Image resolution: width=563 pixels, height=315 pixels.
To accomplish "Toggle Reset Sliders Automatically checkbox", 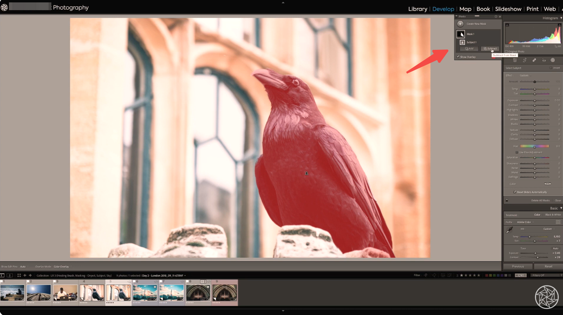I will pyautogui.click(x=515, y=192).
